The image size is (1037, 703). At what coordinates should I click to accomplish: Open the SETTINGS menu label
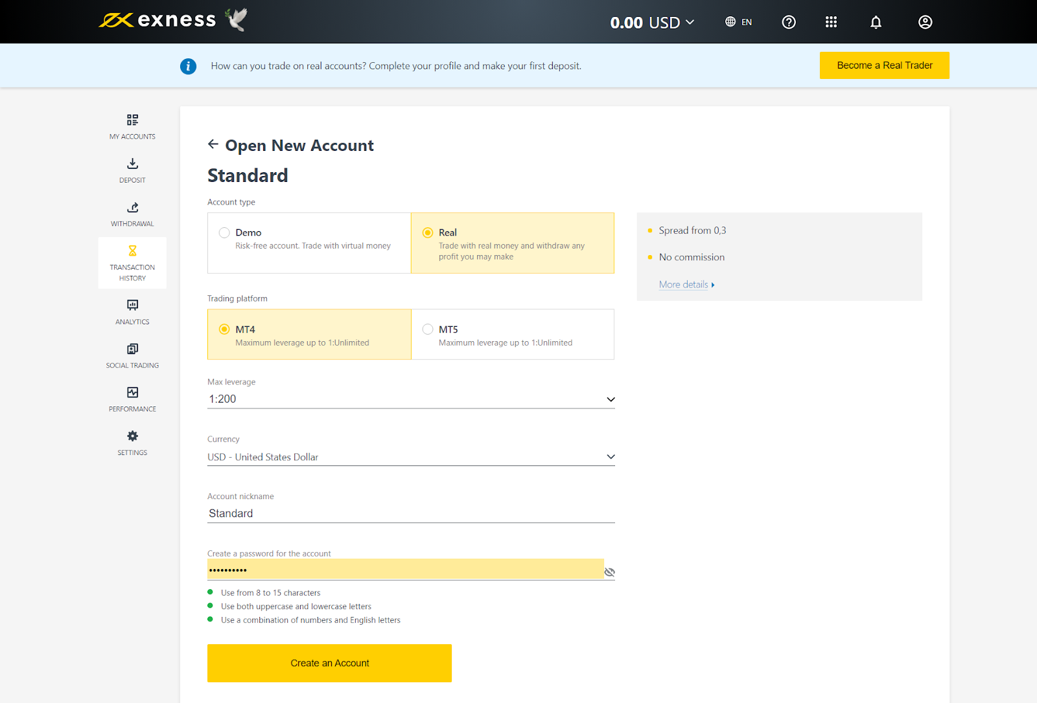(x=132, y=452)
